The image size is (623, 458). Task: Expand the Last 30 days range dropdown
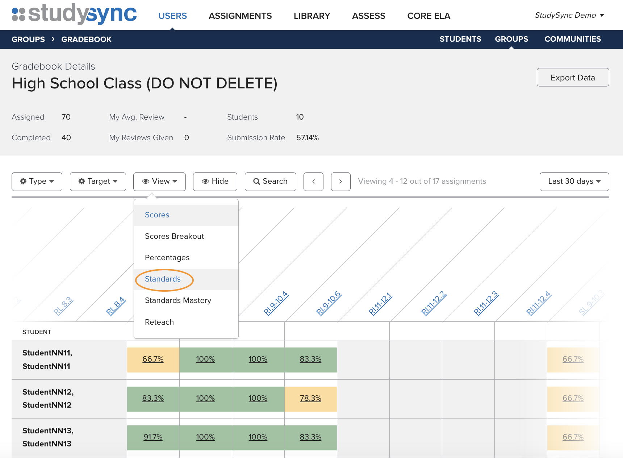pyautogui.click(x=574, y=182)
